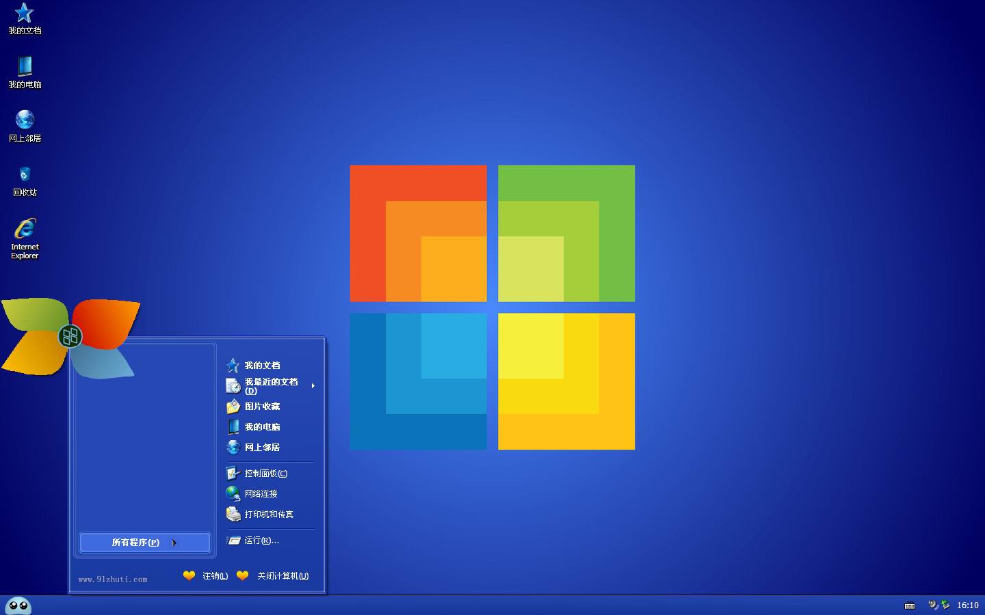Open 网上邻居 from the Start menu

point(270,448)
